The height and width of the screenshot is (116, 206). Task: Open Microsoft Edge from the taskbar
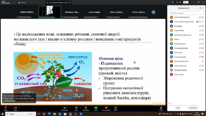pyautogui.click(x=49, y=114)
